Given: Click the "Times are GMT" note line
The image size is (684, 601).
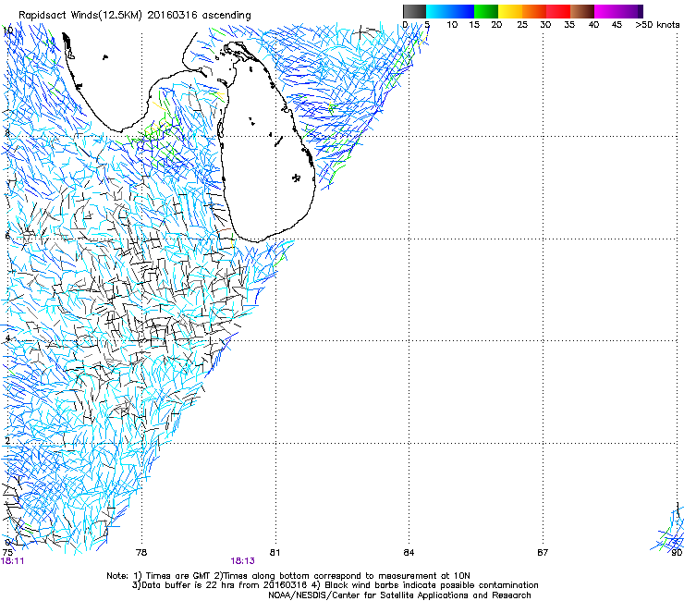Looking at the screenshot, I should (288, 576).
